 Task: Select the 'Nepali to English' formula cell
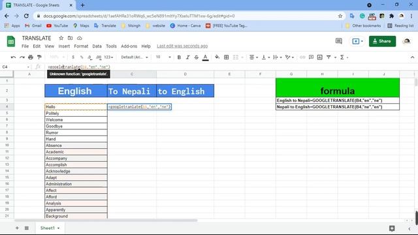pyautogui.click(x=338, y=107)
